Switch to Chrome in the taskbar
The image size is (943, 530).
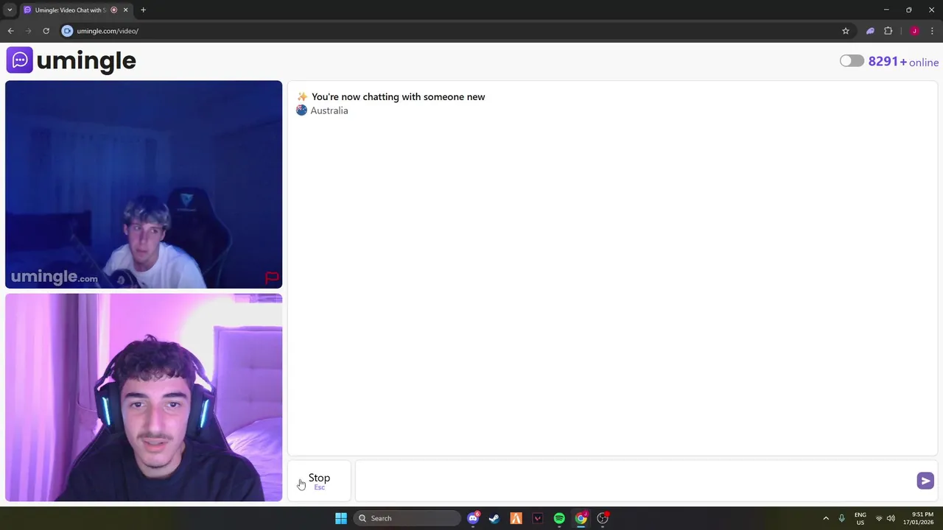[581, 518]
